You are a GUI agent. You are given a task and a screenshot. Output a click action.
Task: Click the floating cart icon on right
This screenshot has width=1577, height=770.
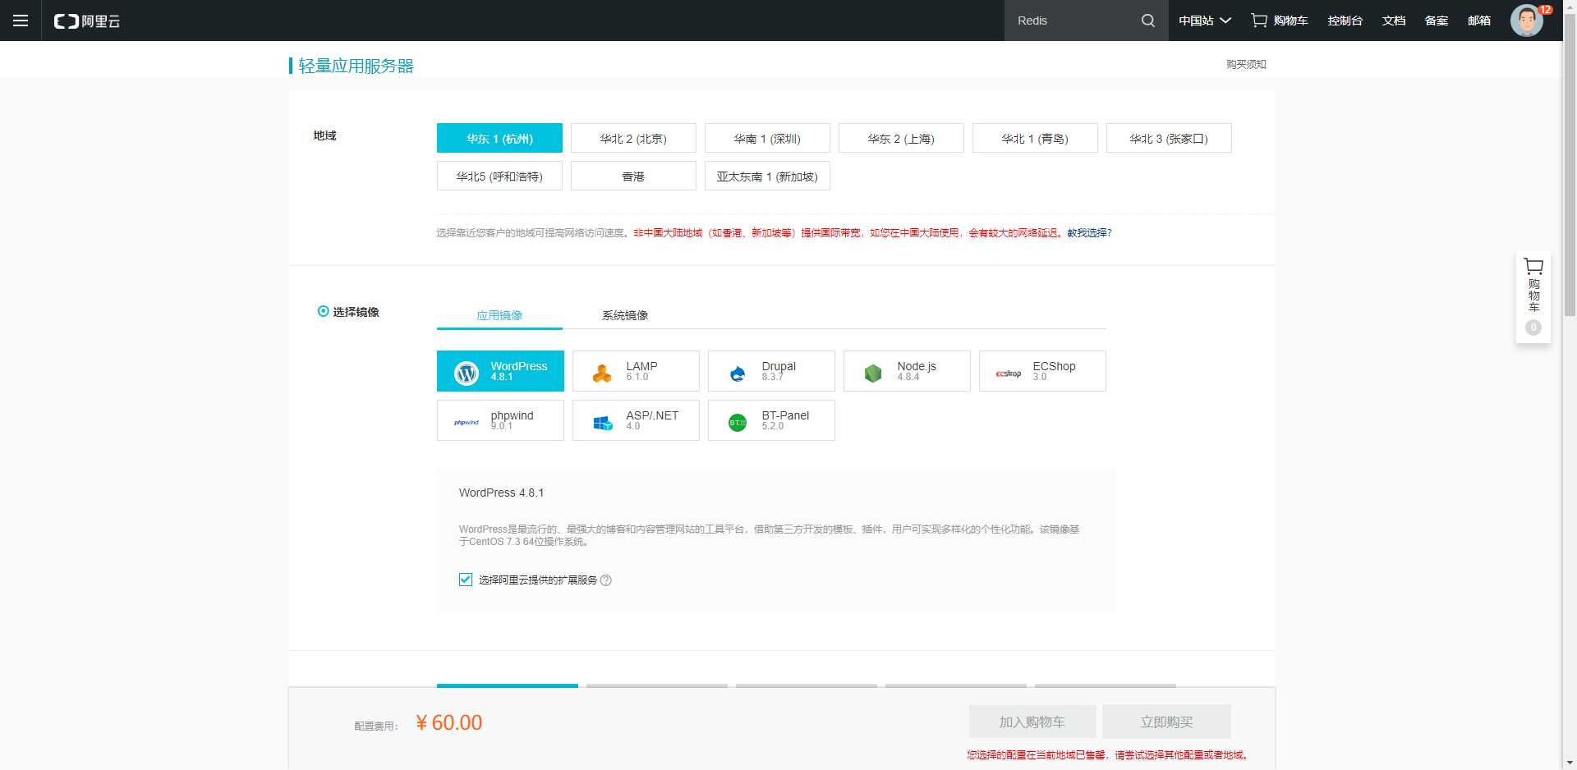click(x=1533, y=267)
